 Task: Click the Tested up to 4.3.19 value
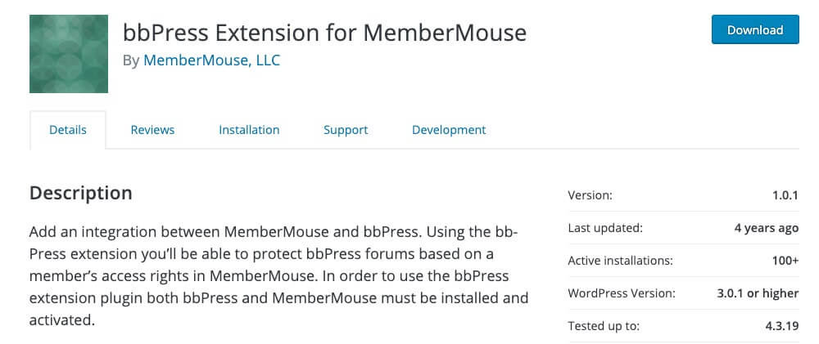point(782,326)
